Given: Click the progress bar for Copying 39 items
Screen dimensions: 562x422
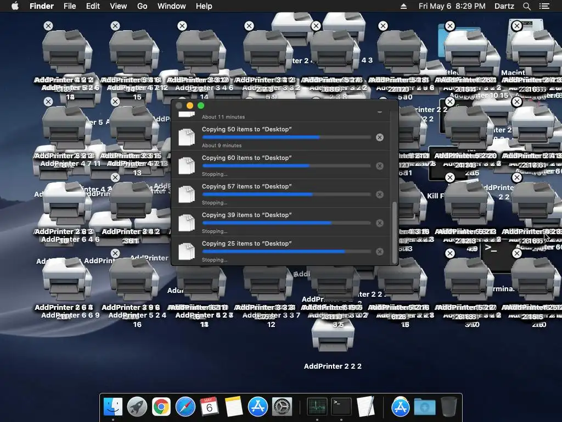Looking at the screenshot, I should tap(286, 223).
